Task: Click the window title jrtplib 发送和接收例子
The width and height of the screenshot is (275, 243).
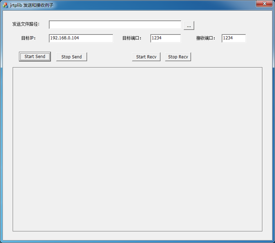Action: point(32,5)
